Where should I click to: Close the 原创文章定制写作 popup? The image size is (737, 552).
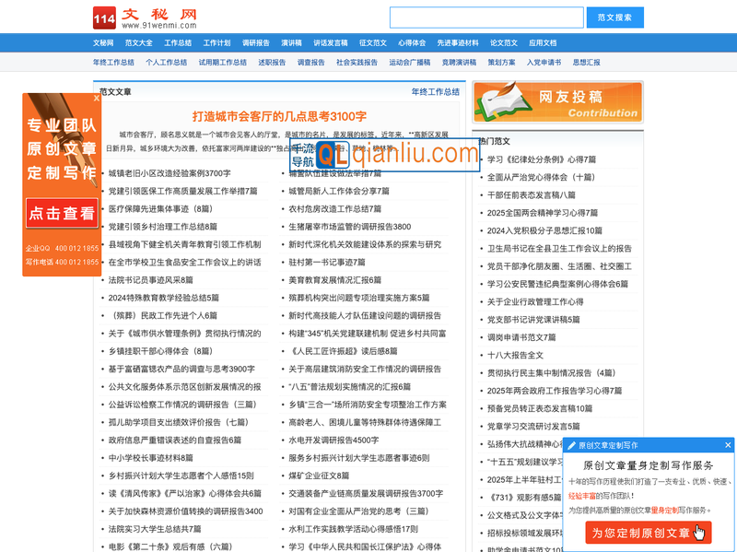pos(727,445)
